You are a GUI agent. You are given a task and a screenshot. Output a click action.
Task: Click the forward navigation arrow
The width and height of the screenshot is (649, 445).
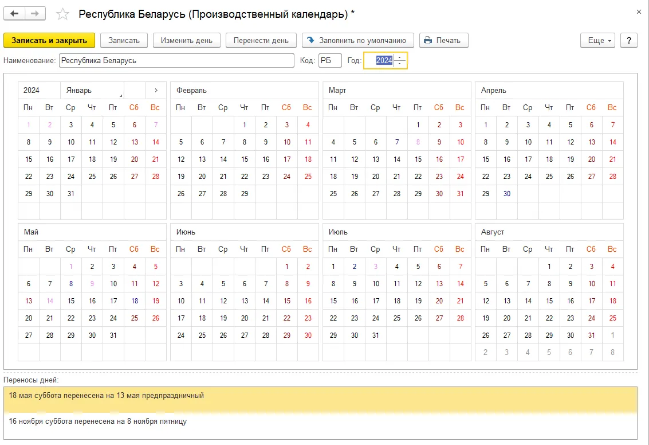pyautogui.click(x=35, y=14)
